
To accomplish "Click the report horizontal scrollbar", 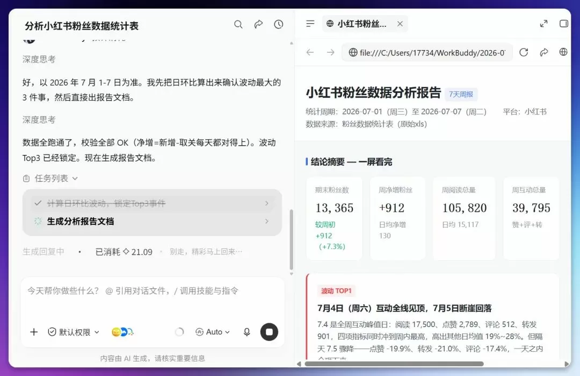I will click(394, 364).
